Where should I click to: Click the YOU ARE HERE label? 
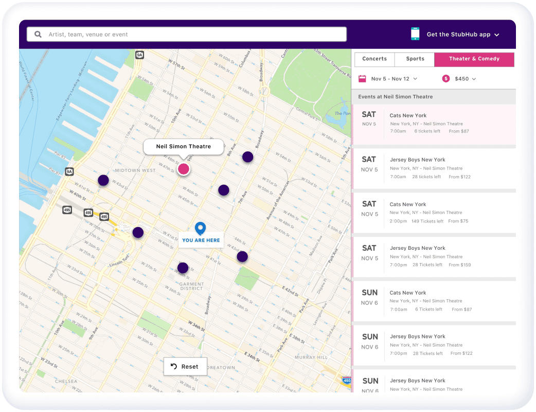point(201,240)
